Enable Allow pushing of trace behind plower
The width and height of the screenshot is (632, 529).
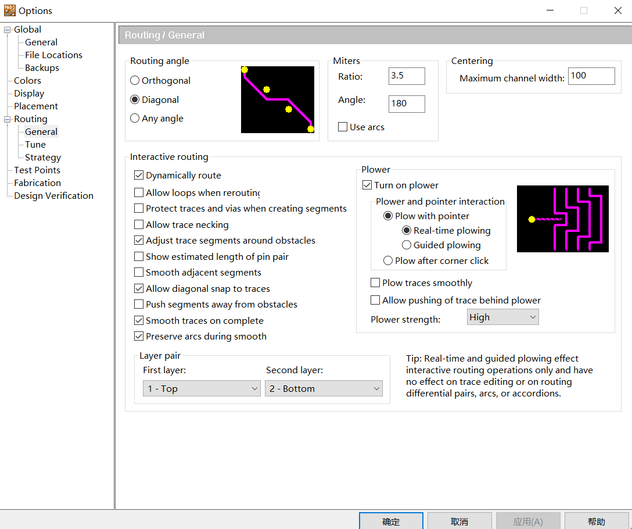(x=375, y=300)
